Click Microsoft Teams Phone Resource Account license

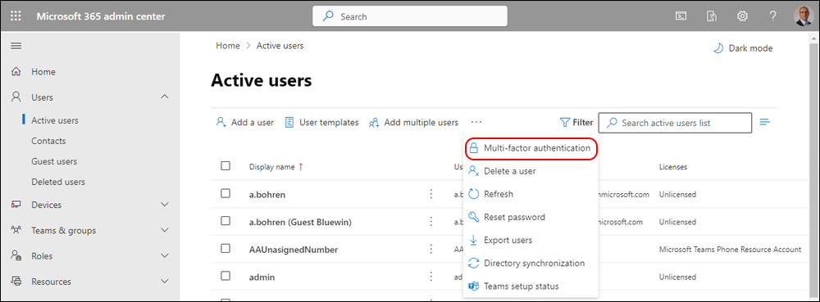[730, 250]
